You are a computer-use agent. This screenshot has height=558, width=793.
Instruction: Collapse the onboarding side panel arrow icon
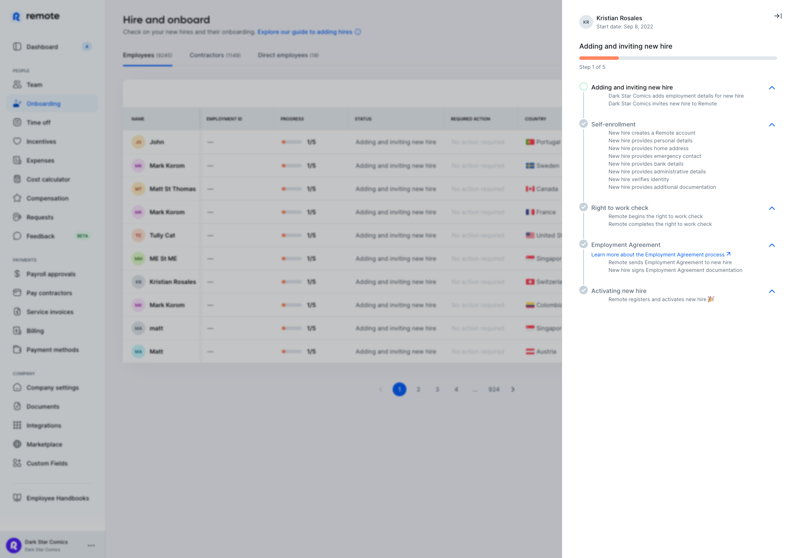pyautogui.click(x=778, y=16)
